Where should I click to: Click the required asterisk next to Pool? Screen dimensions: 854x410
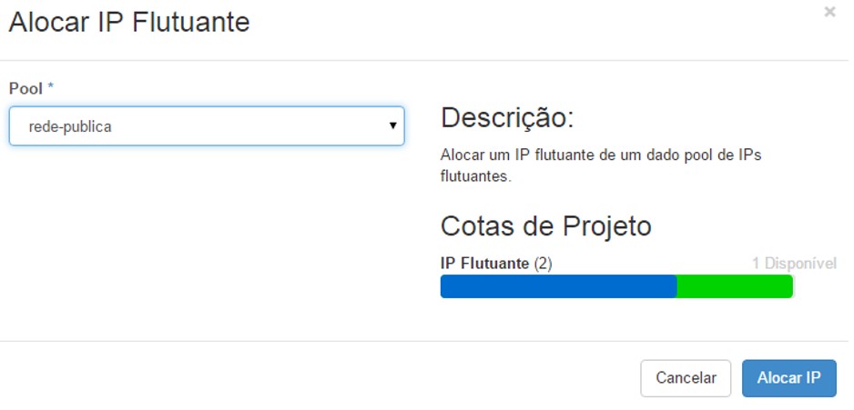pos(51,87)
